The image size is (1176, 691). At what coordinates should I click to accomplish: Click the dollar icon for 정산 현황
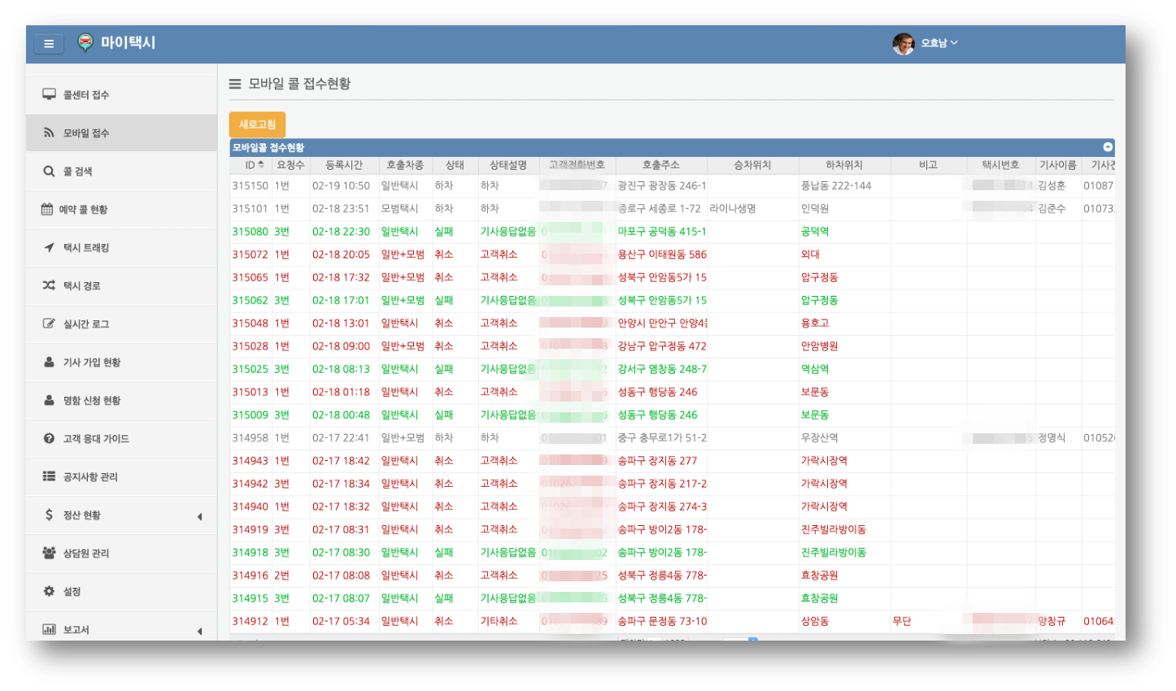point(49,515)
